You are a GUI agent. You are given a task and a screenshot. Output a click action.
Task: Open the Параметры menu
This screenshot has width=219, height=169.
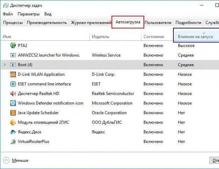28,14
